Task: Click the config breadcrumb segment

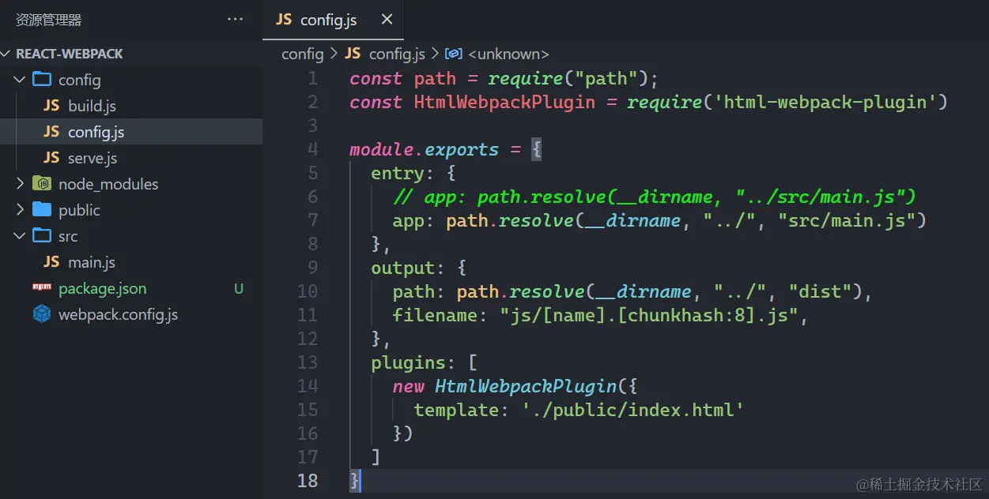Action: [x=303, y=54]
